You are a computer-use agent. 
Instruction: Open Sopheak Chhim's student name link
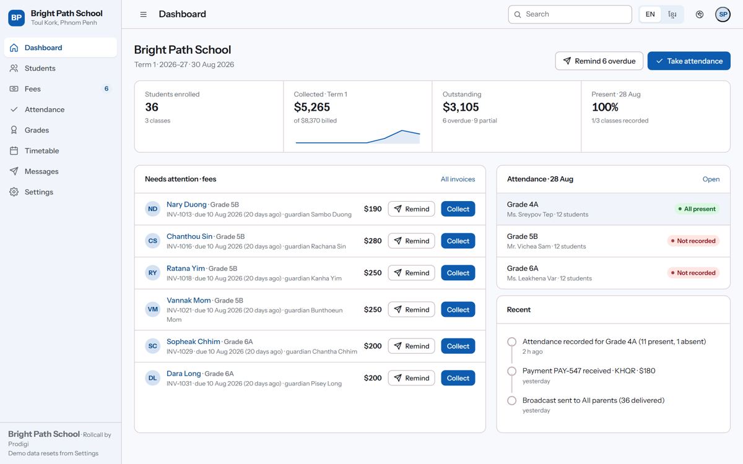point(193,342)
